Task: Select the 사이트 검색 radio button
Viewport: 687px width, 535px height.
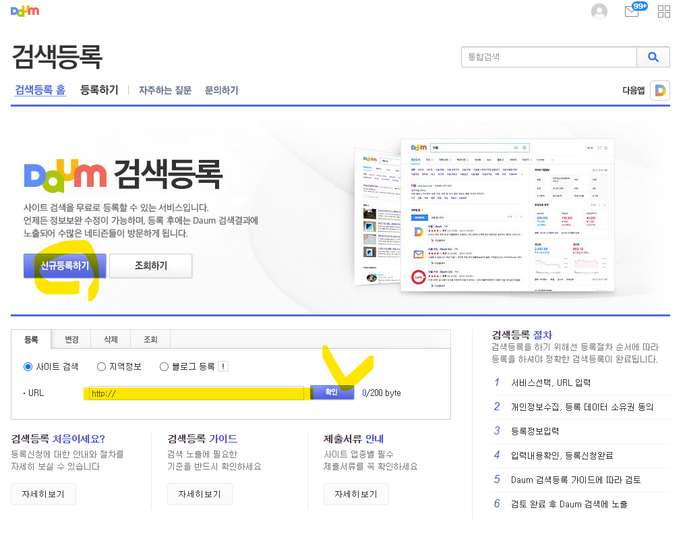Action: [x=26, y=366]
